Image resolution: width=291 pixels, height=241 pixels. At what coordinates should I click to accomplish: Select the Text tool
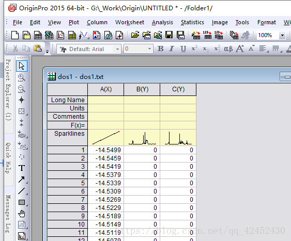pyautogui.click(x=22, y=168)
